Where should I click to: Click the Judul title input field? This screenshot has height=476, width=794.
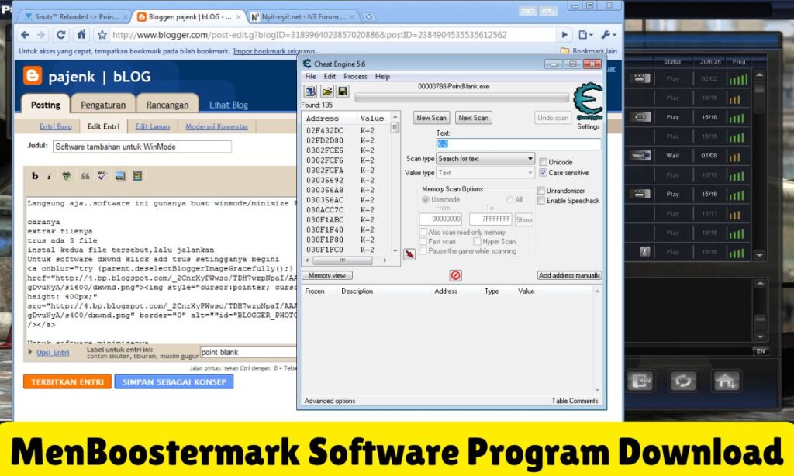click(x=141, y=146)
